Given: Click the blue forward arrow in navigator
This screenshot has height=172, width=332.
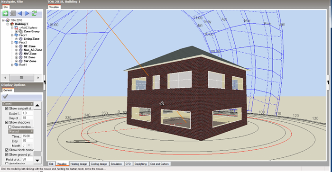Looking at the screenshot, I should (x=27, y=13).
